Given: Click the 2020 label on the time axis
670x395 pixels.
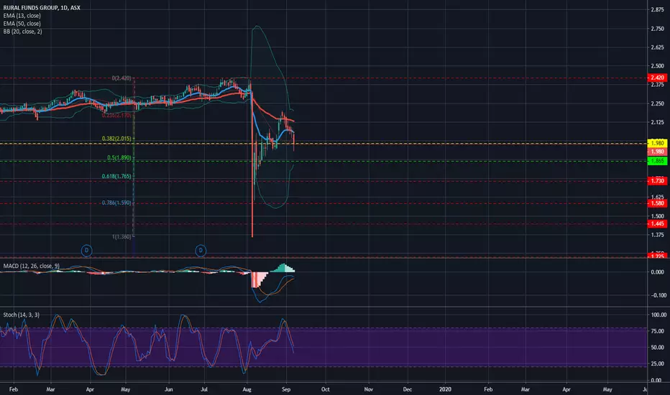Looking at the screenshot, I should [x=445, y=389].
